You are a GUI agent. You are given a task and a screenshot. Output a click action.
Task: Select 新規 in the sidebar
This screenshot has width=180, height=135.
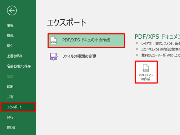[10, 35]
